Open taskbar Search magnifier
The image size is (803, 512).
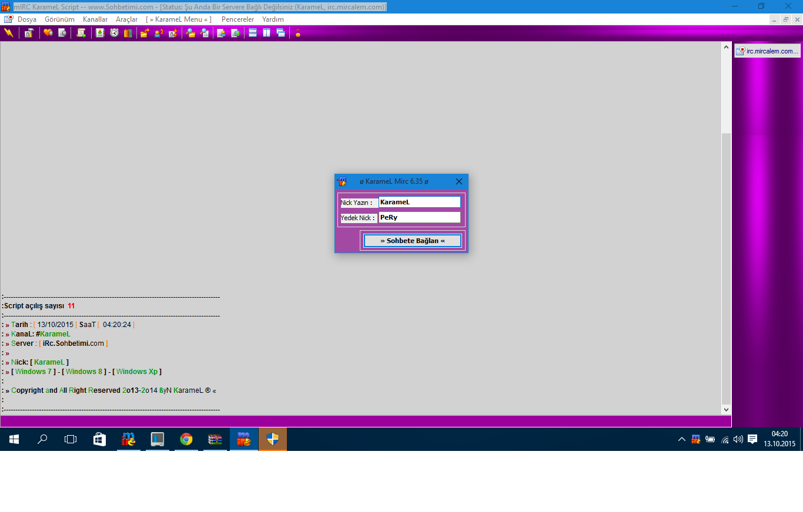click(x=42, y=439)
